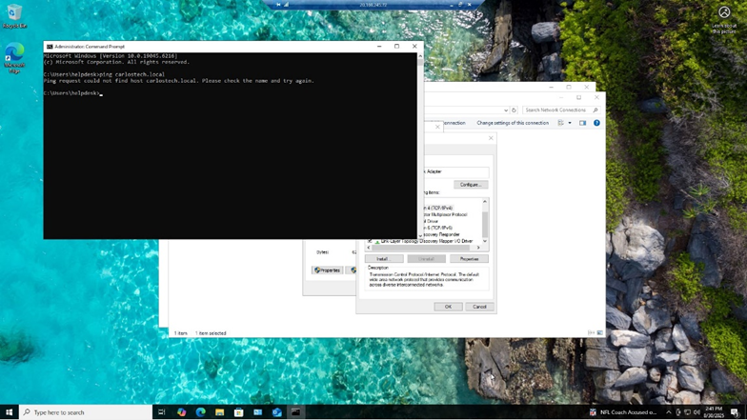Click the Windows Start button

(x=10, y=412)
